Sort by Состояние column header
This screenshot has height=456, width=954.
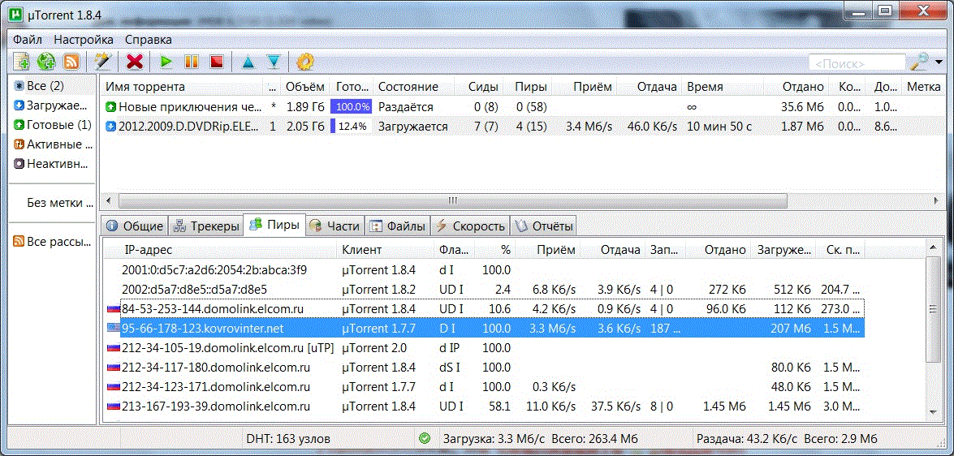(413, 87)
